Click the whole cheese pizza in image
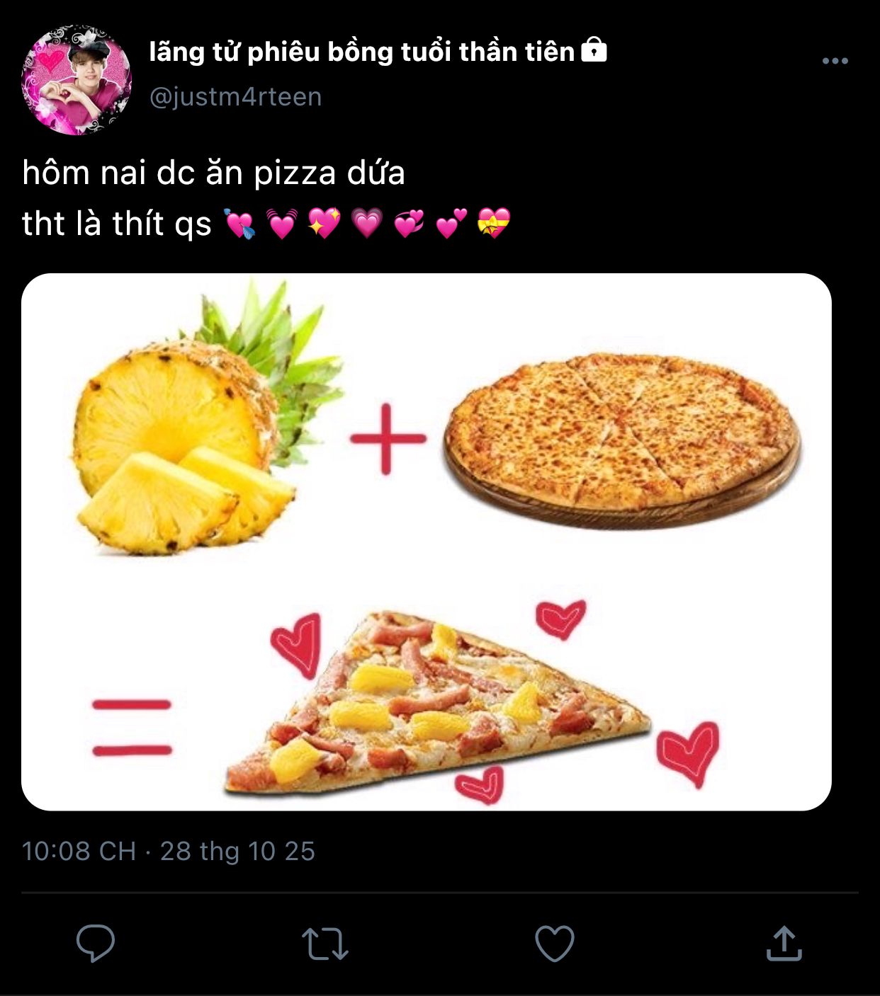880x996 pixels. (622, 439)
